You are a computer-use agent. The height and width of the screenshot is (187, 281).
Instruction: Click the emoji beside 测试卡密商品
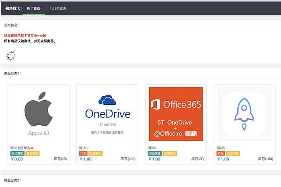32,148
